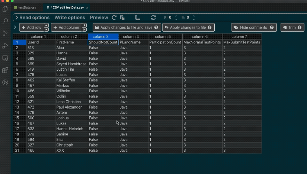307x174 pixels.
Task: Click the copy preview icon in options bar
Action: click(122, 17)
